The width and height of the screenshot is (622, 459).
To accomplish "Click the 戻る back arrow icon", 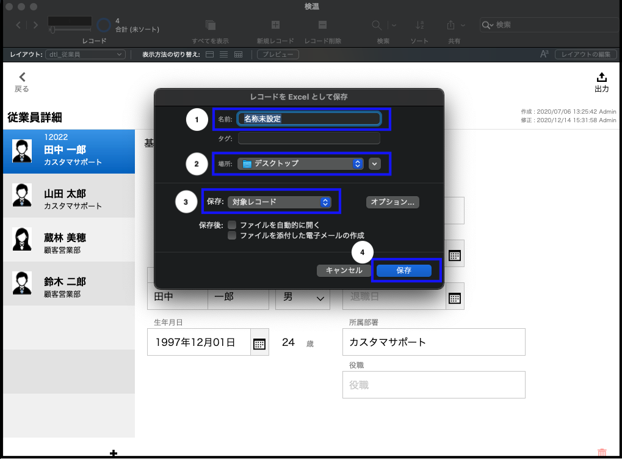I will click(23, 77).
